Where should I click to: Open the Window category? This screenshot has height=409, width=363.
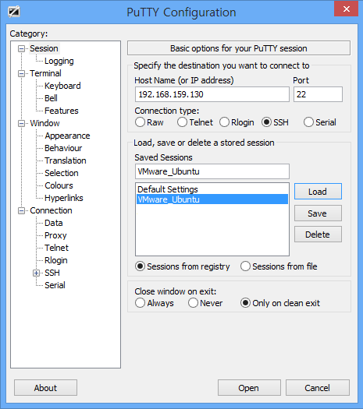pyautogui.click(x=44, y=123)
